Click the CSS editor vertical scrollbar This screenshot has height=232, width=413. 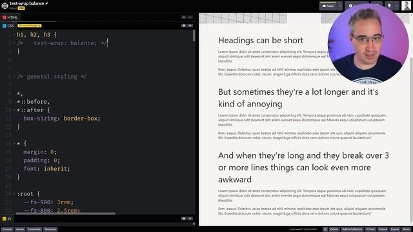[x=194, y=36]
